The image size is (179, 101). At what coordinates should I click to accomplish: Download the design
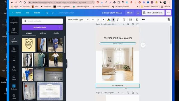tap(138, 13)
